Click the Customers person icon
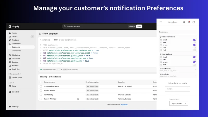This screenshot has height=117, width=208. [10, 43]
